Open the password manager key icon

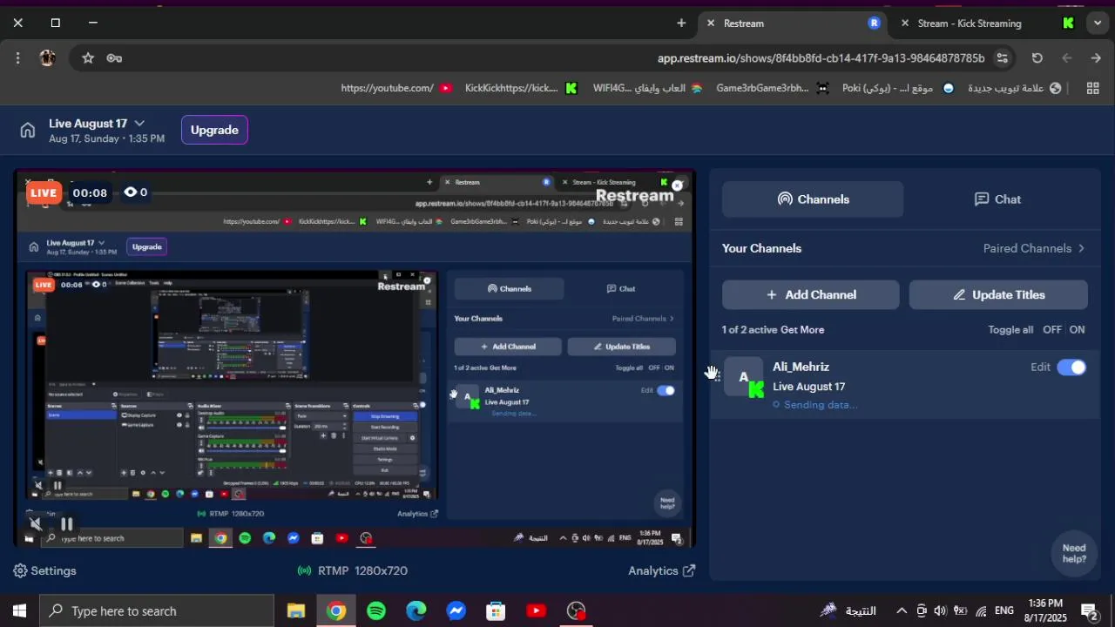tap(114, 58)
